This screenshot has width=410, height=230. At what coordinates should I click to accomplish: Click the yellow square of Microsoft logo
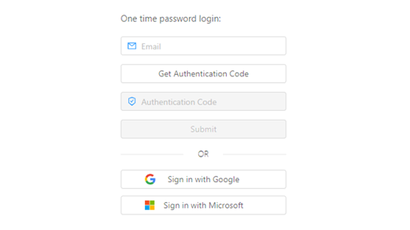152,208
